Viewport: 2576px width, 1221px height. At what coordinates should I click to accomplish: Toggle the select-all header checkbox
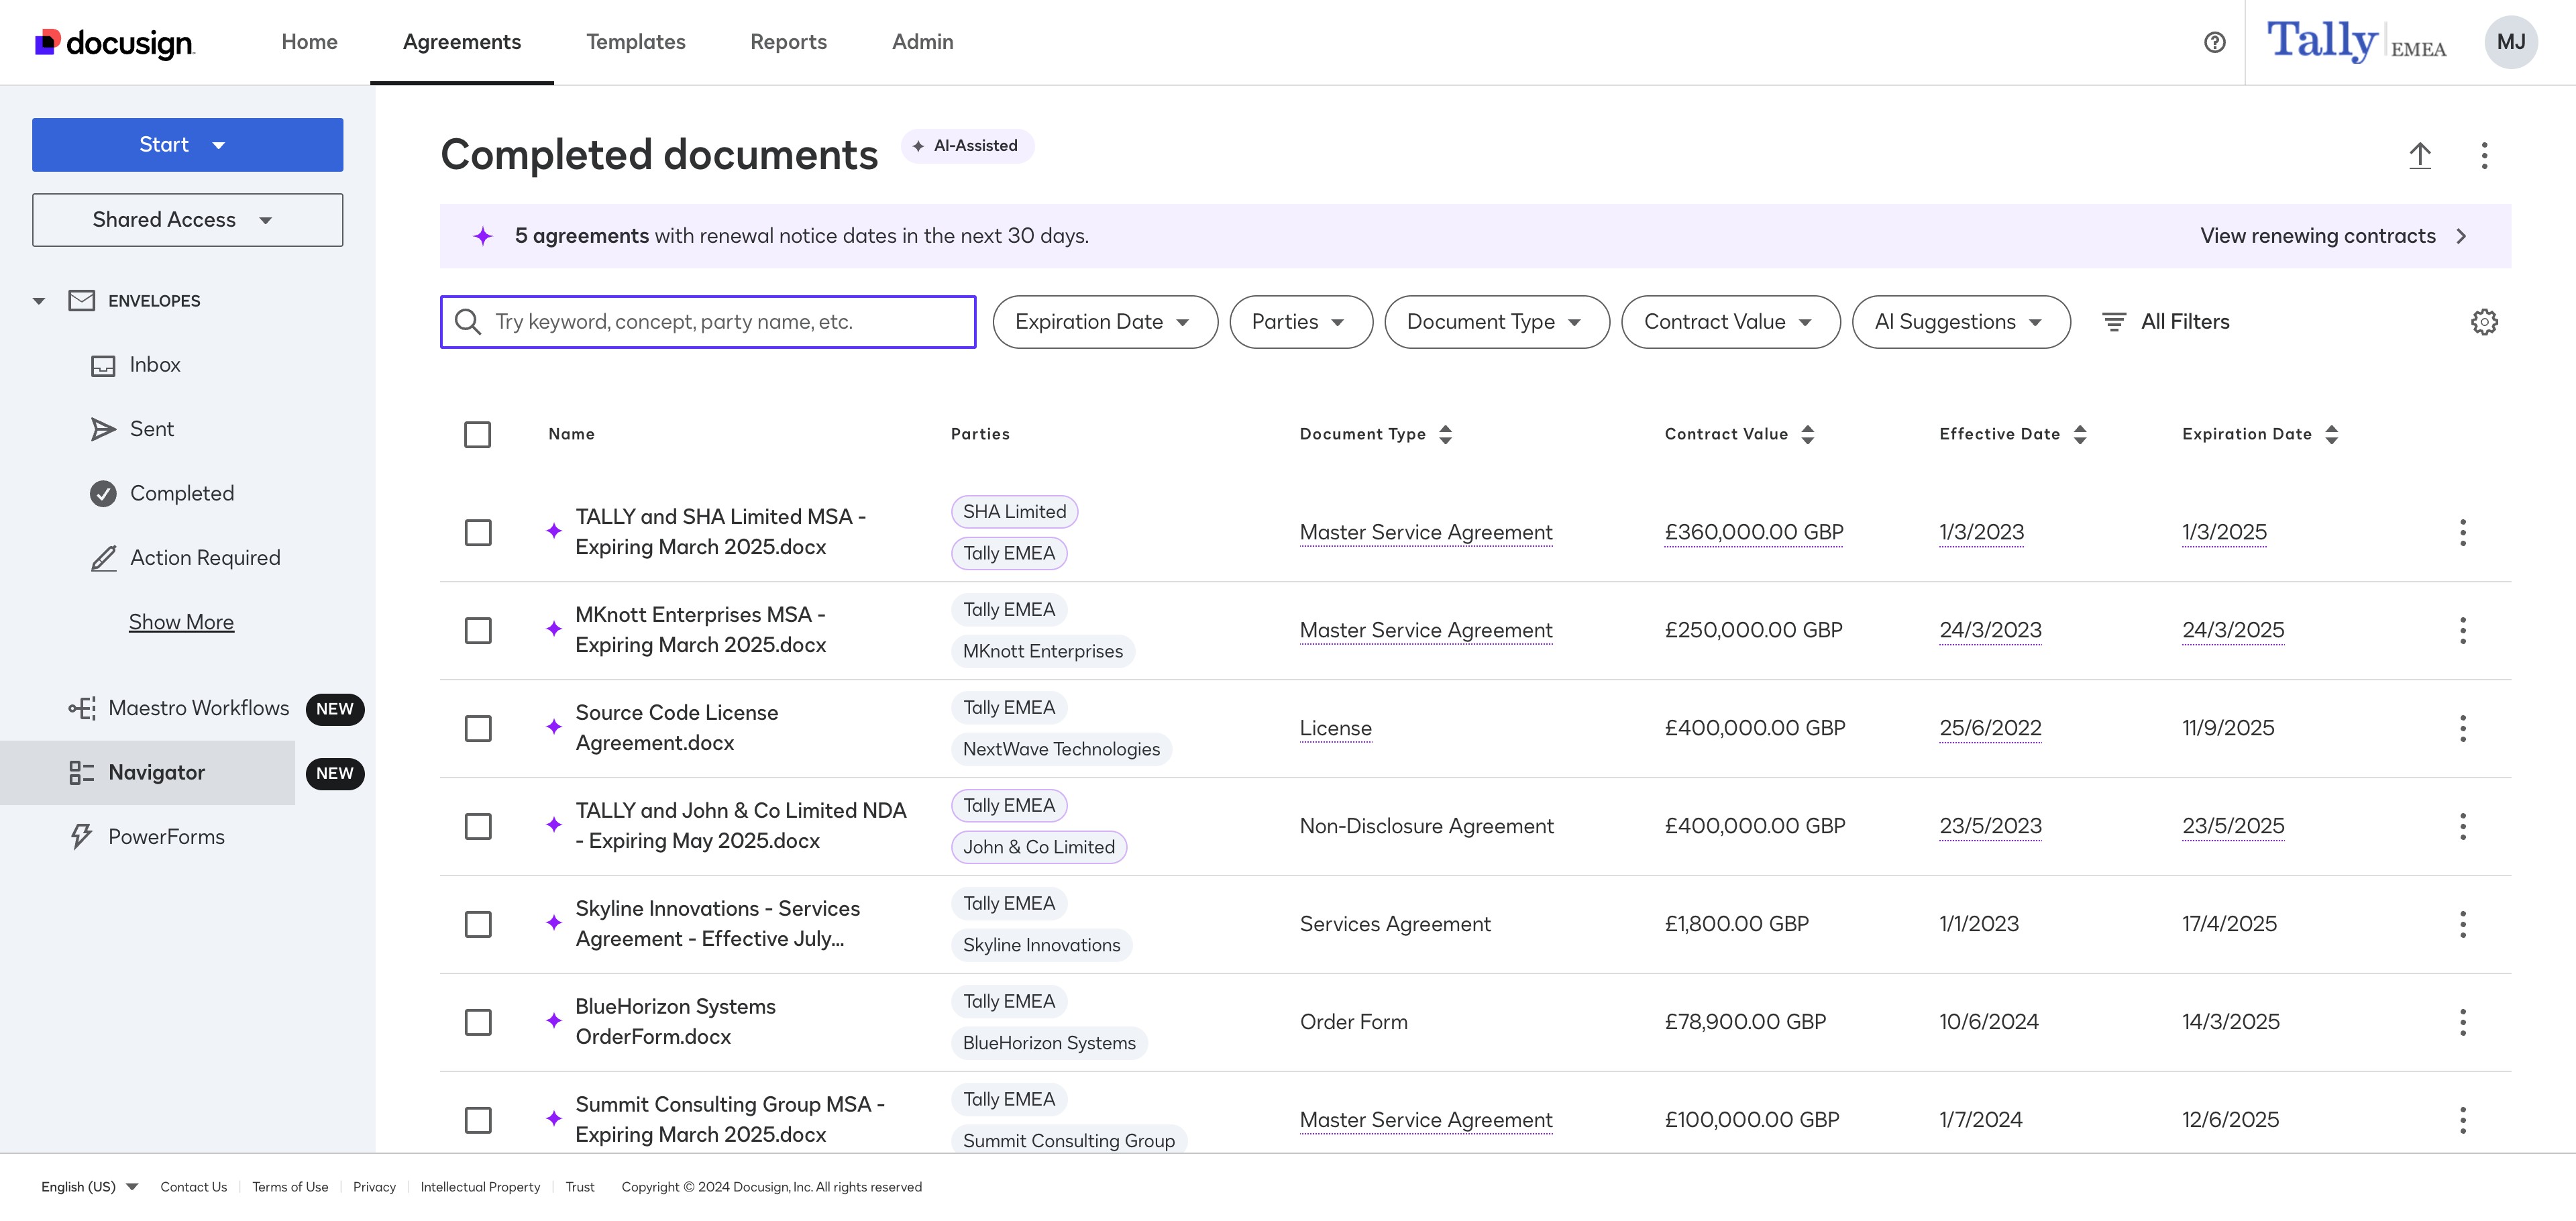tap(477, 434)
